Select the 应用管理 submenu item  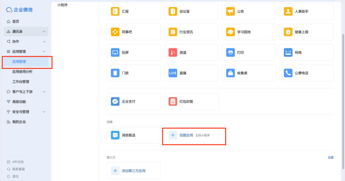tap(26, 62)
